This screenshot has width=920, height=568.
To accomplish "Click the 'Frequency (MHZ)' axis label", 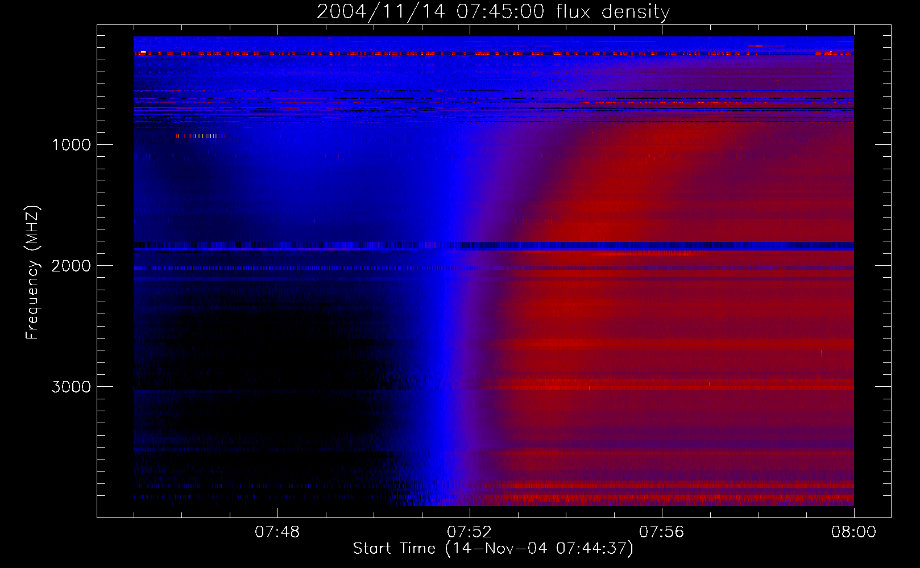I will [32, 273].
